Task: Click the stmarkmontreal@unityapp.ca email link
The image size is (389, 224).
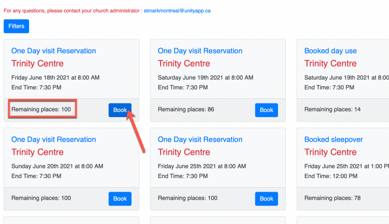Action: click(177, 11)
